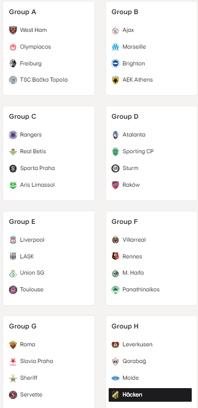The width and height of the screenshot is (198, 408).
Task: Open the Ajax team link
Action: 128,30
